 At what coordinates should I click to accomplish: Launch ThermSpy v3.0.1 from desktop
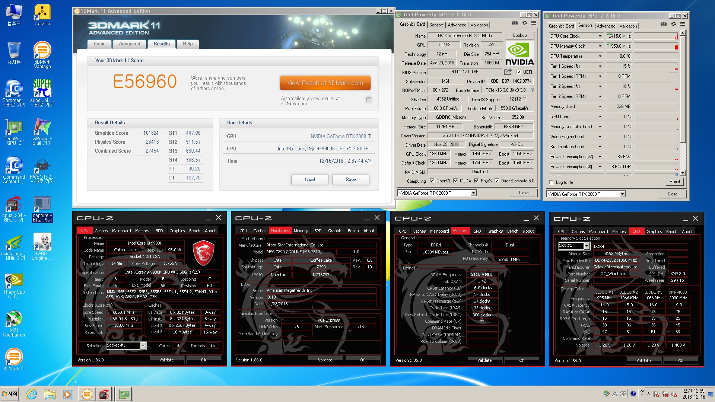point(14,286)
